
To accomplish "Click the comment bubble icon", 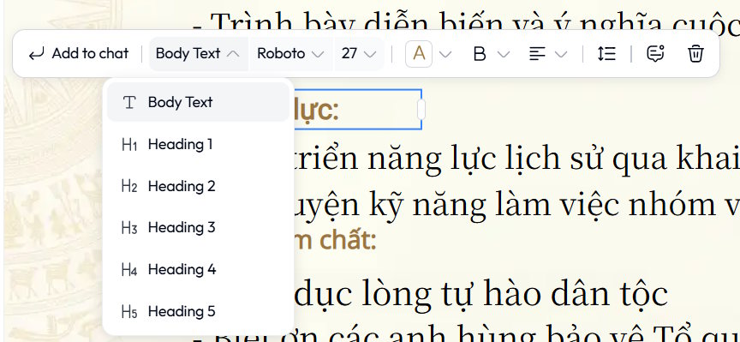I will click(x=655, y=54).
